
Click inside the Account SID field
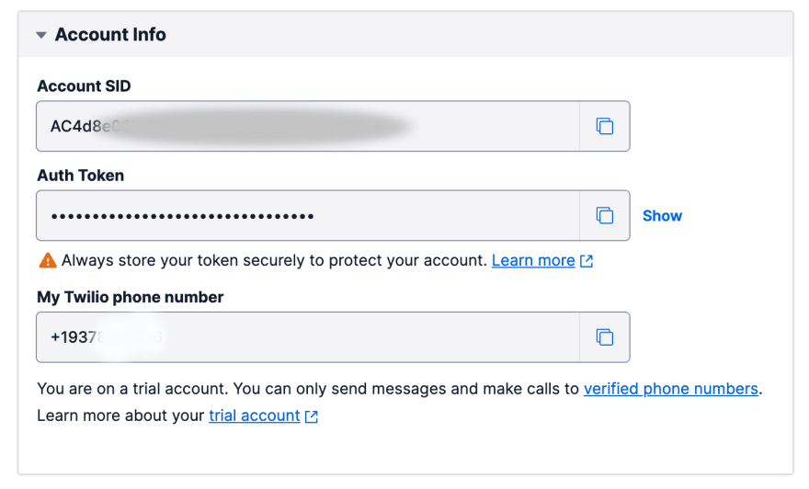click(x=308, y=126)
